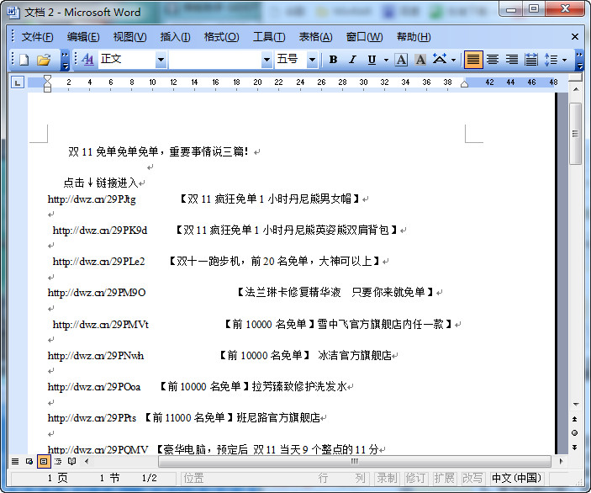This screenshot has height=493, width=591.
Task: Click the link http://dwz.cn/29PK9d
Action: (x=100, y=231)
